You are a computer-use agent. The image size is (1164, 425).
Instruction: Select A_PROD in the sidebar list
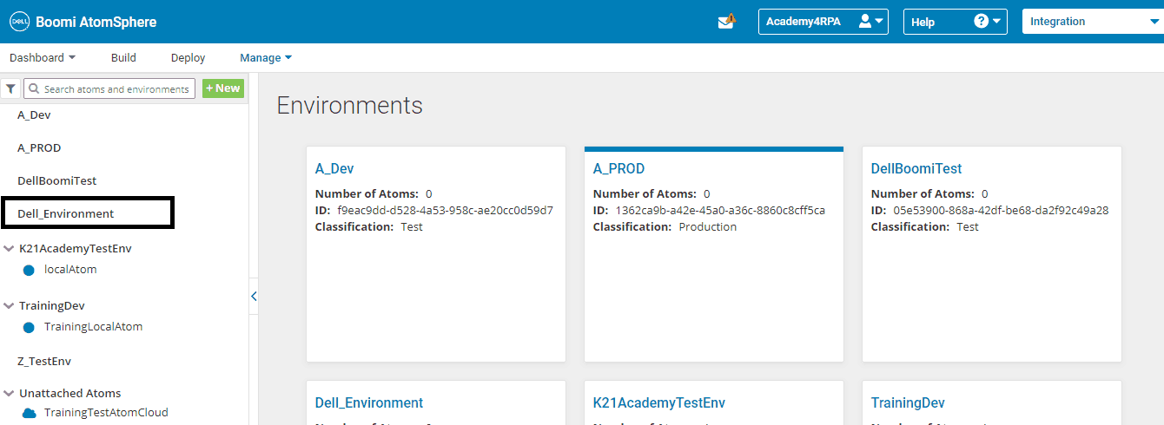click(x=39, y=147)
